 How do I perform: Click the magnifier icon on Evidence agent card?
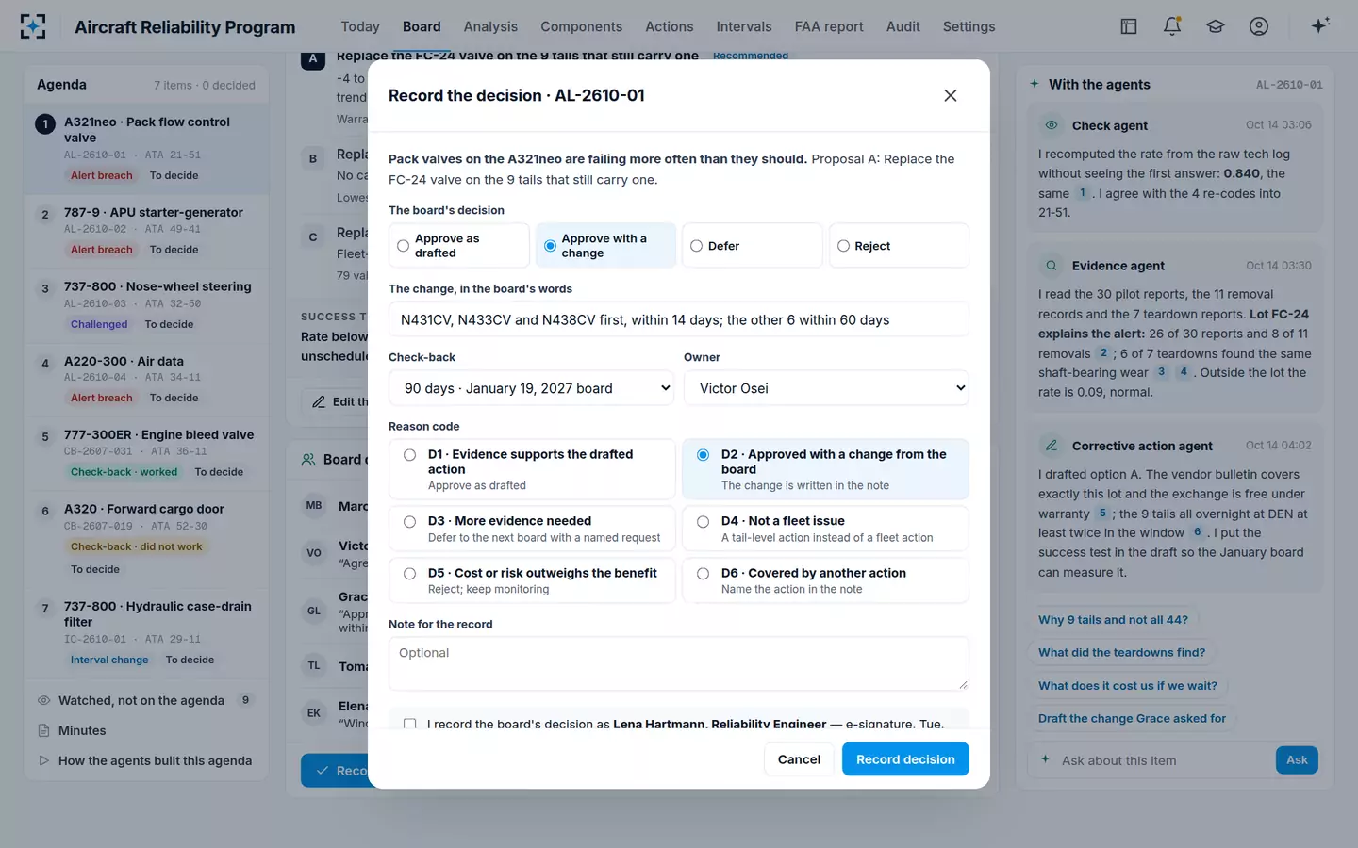point(1051,266)
